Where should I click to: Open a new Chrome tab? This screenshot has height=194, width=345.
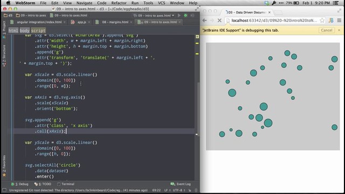(278, 12)
